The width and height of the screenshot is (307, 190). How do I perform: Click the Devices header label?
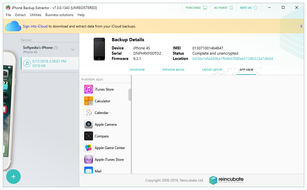(26, 40)
